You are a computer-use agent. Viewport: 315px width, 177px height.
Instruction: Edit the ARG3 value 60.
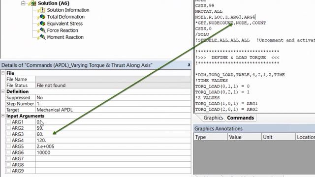113,134
